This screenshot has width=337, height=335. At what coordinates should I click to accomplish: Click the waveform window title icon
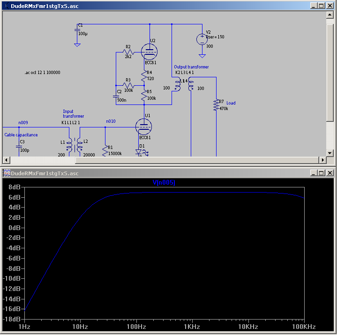[7, 173]
